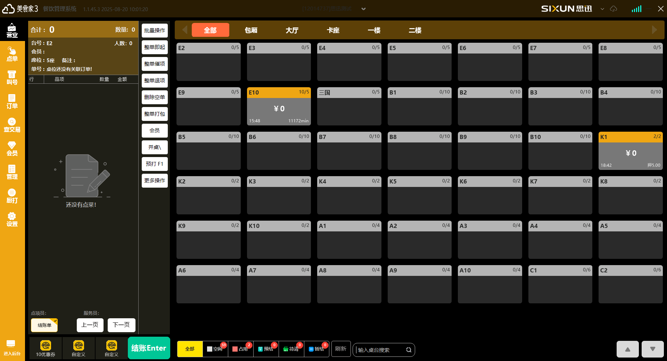Switch to the 二楼 area tab

coord(415,30)
